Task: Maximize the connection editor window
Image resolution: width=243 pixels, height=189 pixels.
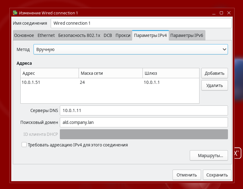Action: coord(221,13)
